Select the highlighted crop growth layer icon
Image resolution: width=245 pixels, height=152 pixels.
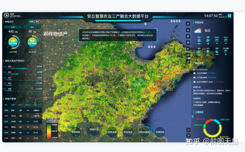188,49
